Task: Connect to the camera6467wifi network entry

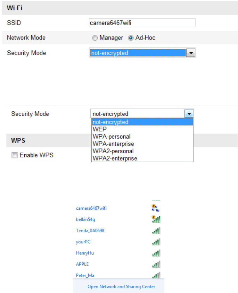Action: (x=91, y=208)
